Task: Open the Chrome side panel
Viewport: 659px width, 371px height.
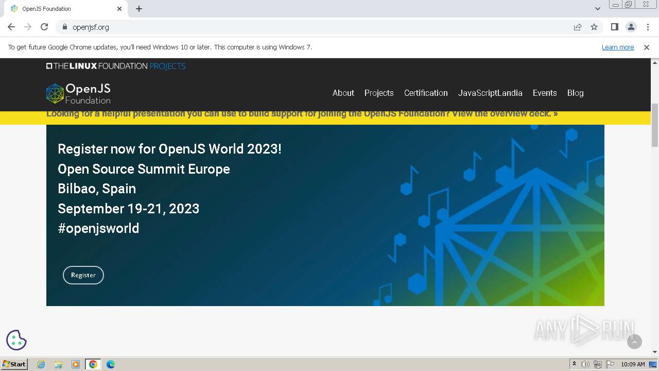Action: tap(614, 27)
